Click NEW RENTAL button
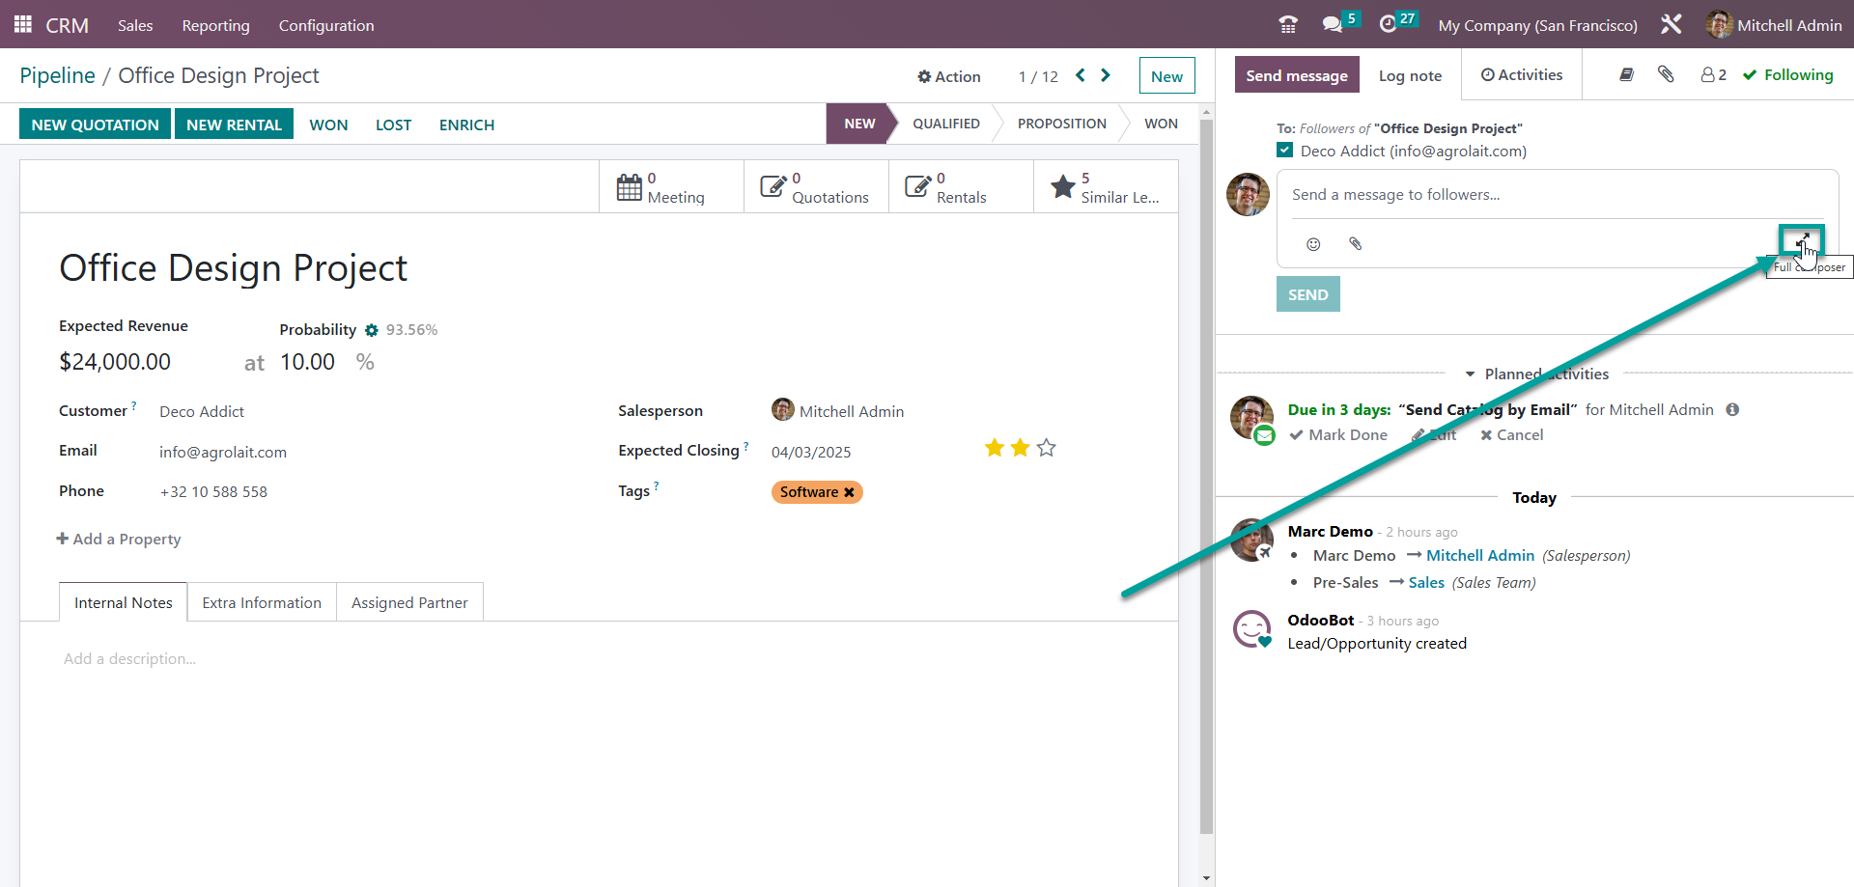Viewport: 1854px width, 887px height. pyautogui.click(x=234, y=125)
